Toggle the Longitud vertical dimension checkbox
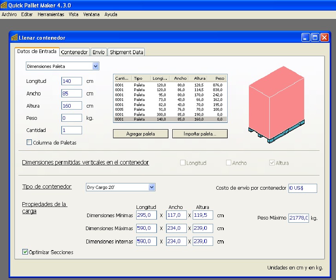 (x=183, y=163)
